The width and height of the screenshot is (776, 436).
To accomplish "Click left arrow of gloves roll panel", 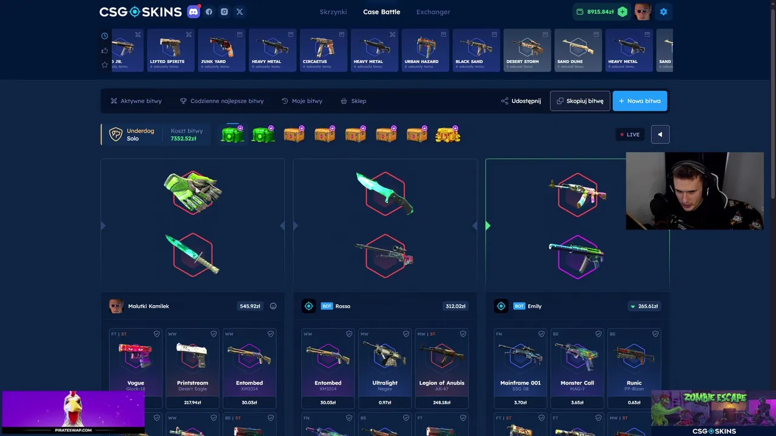I will click(x=103, y=226).
